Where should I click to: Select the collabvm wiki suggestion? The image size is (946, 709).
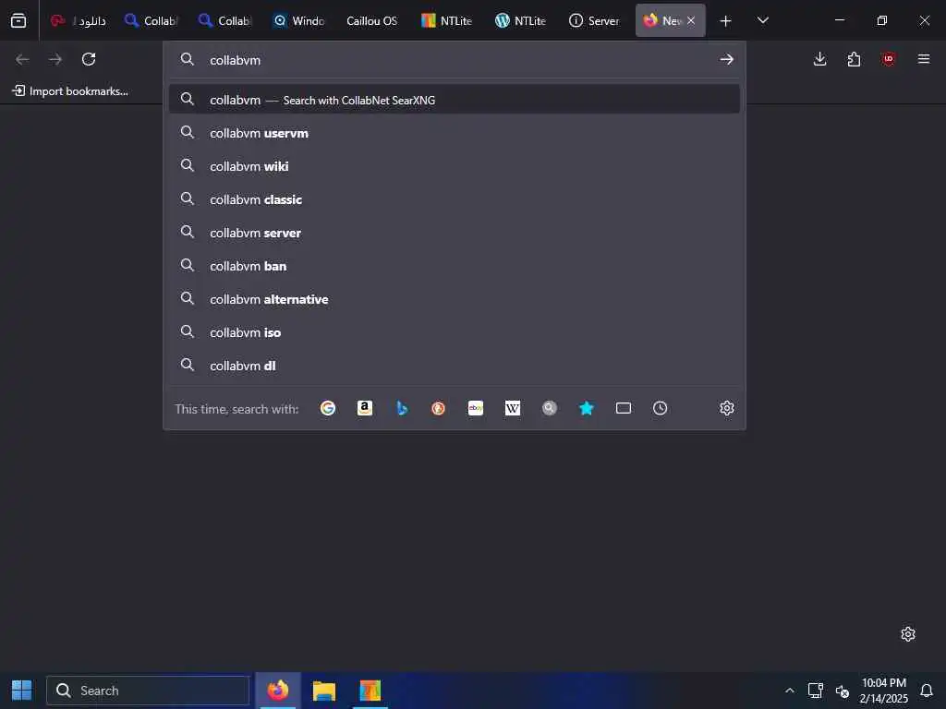[x=455, y=166]
